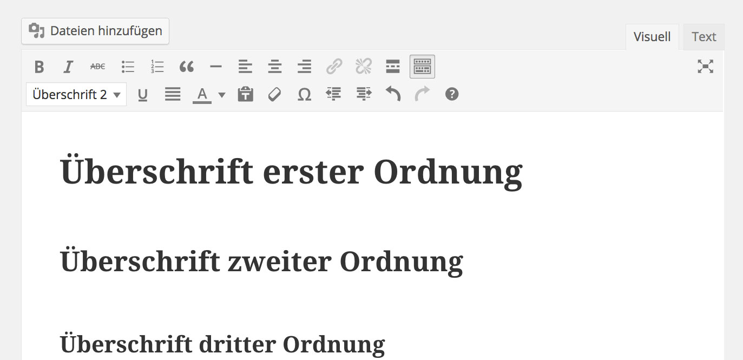Insert a numbered list
743x360 pixels.
pyautogui.click(x=157, y=67)
